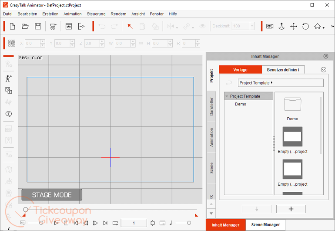Create a new project file
The height and width of the screenshot is (231, 335).
pyautogui.click(x=12, y=26)
